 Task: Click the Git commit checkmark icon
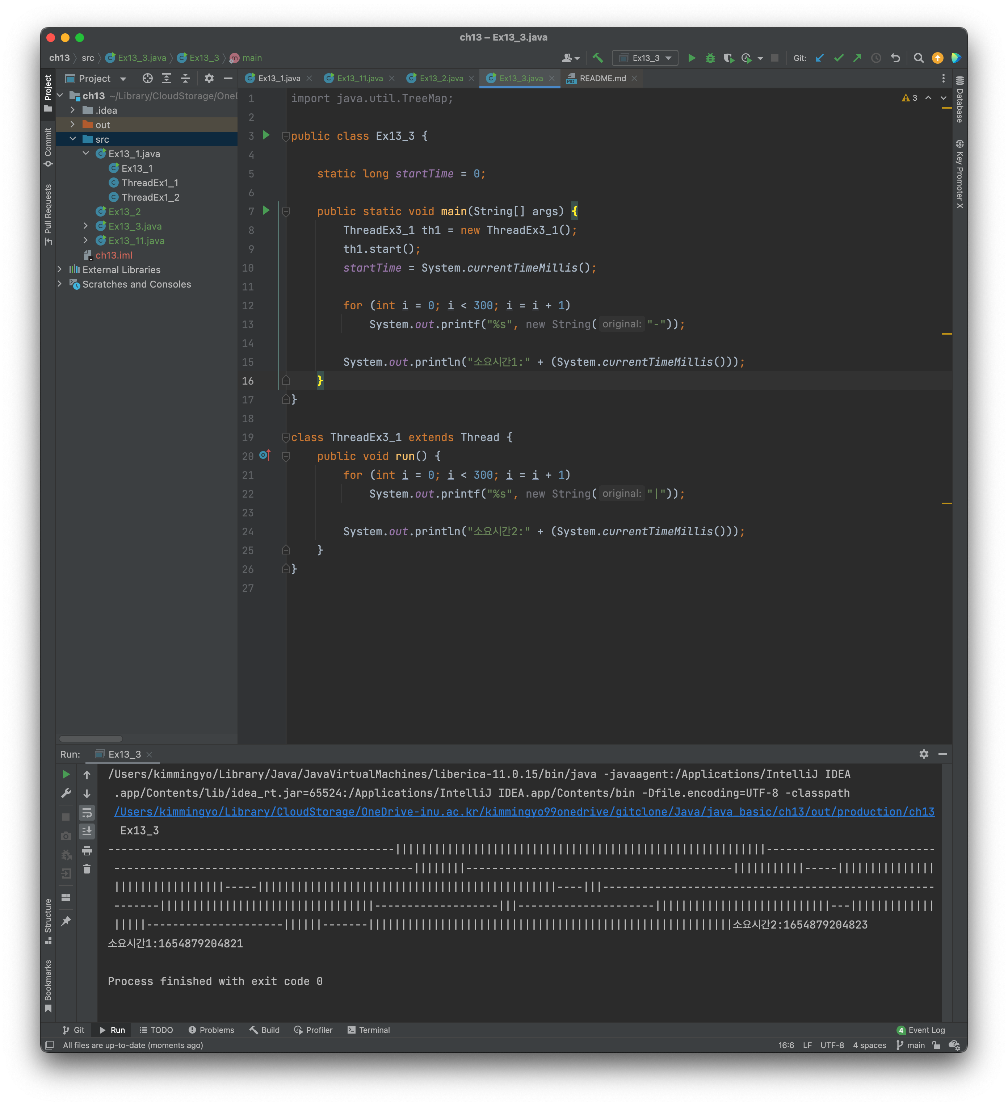pyautogui.click(x=839, y=58)
